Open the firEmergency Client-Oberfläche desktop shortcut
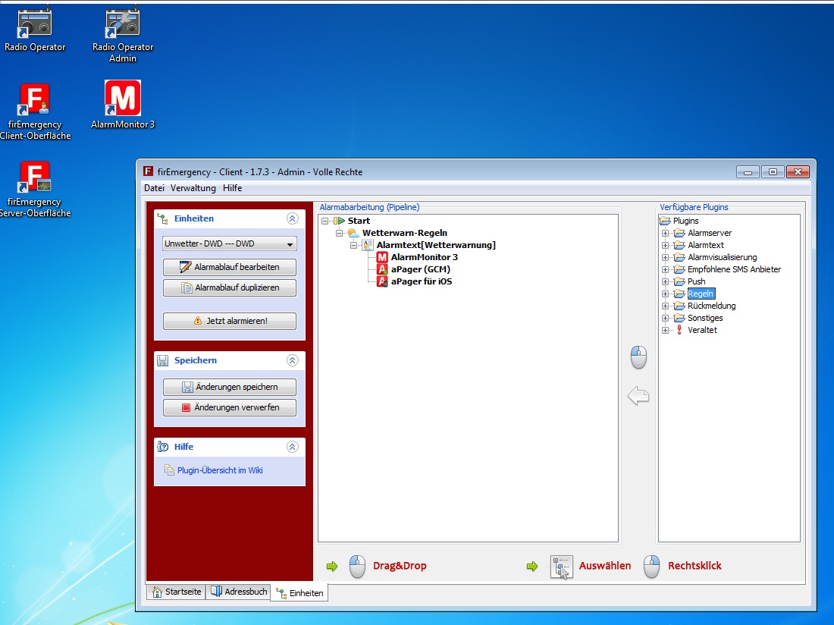 [x=35, y=102]
